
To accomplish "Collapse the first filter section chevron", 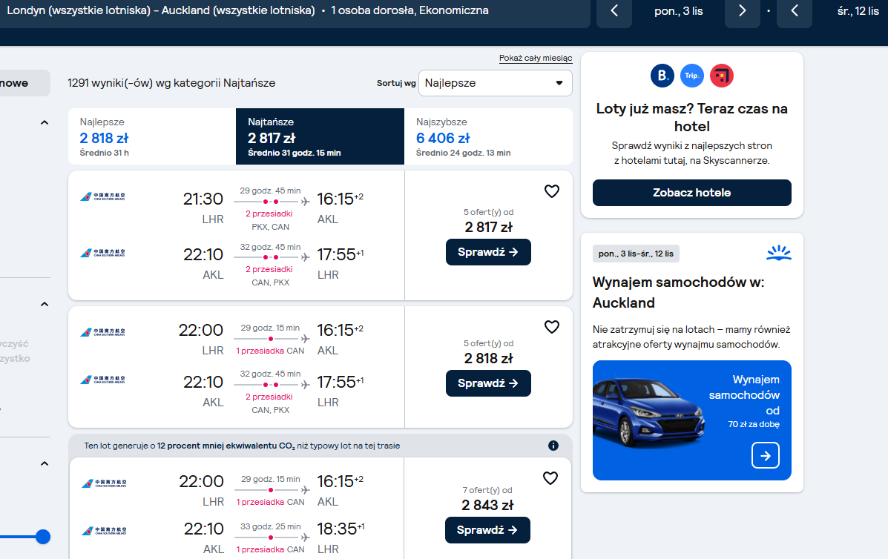I will [45, 123].
